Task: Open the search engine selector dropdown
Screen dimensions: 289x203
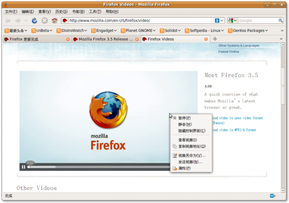Action: click(x=233, y=21)
